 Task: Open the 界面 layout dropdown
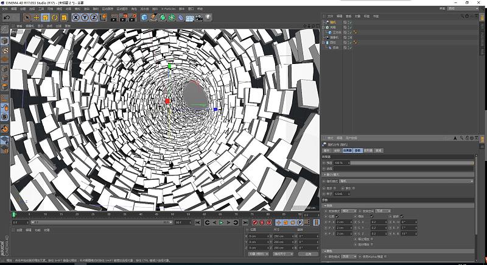pos(463,9)
